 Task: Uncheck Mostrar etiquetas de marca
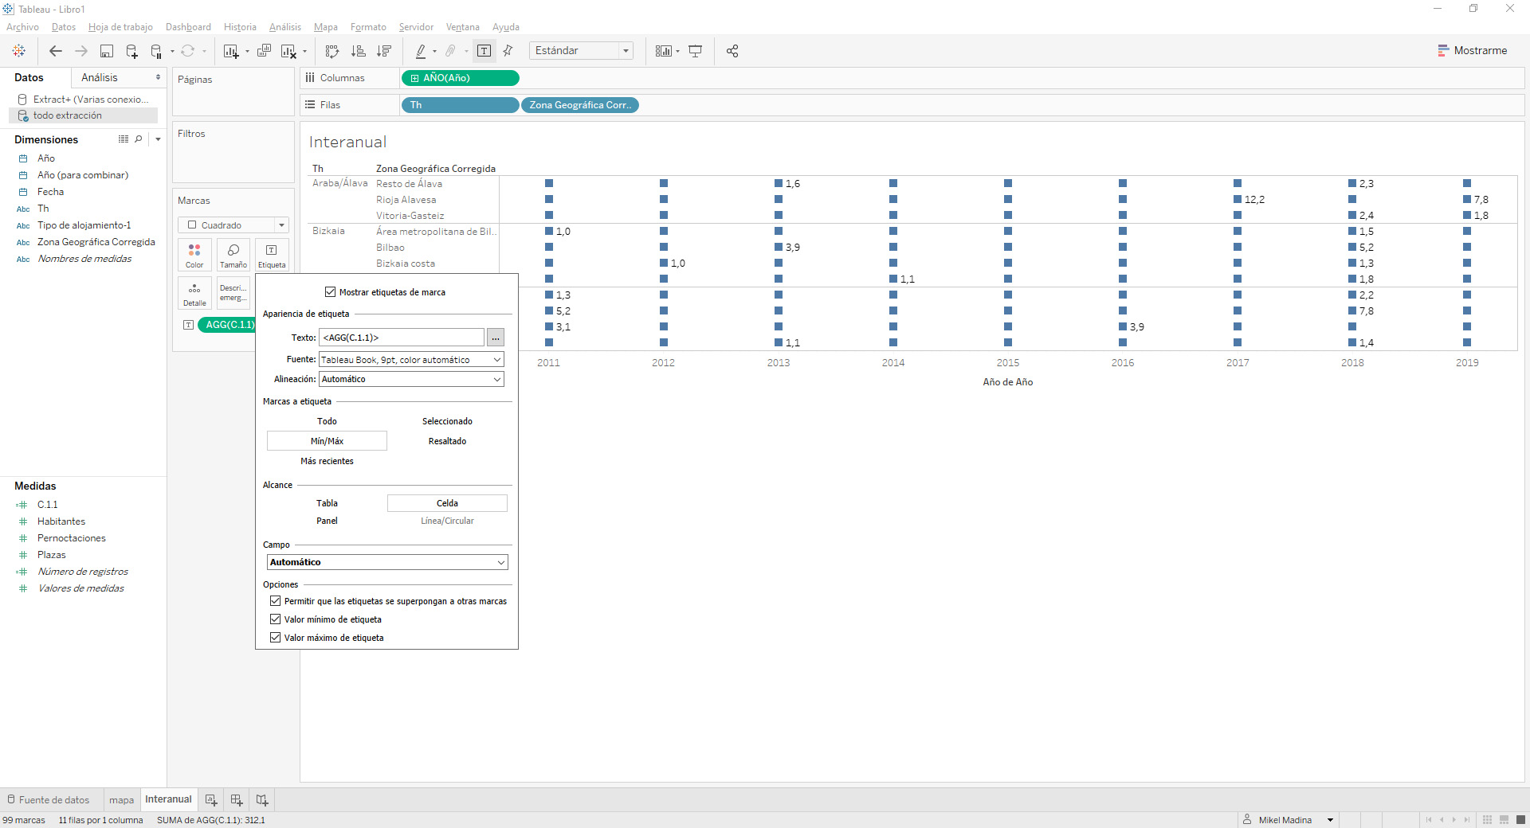click(x=330, y=291)
